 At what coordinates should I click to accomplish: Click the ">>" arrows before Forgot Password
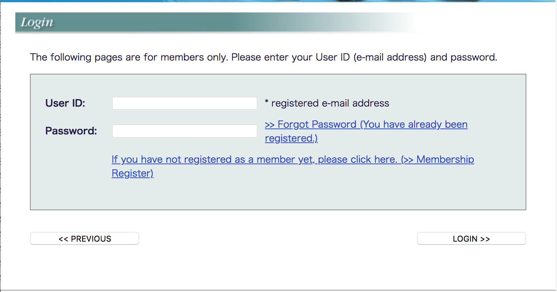270,125
